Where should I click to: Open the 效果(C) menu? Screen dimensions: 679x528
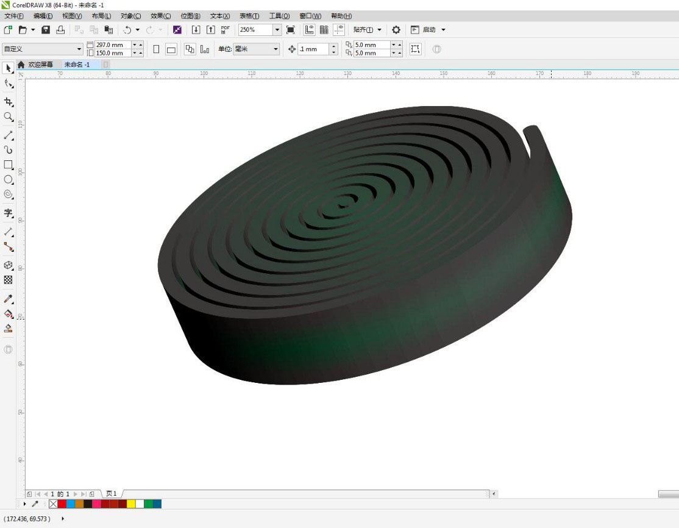pyautogui.click(x=161, y=16)
